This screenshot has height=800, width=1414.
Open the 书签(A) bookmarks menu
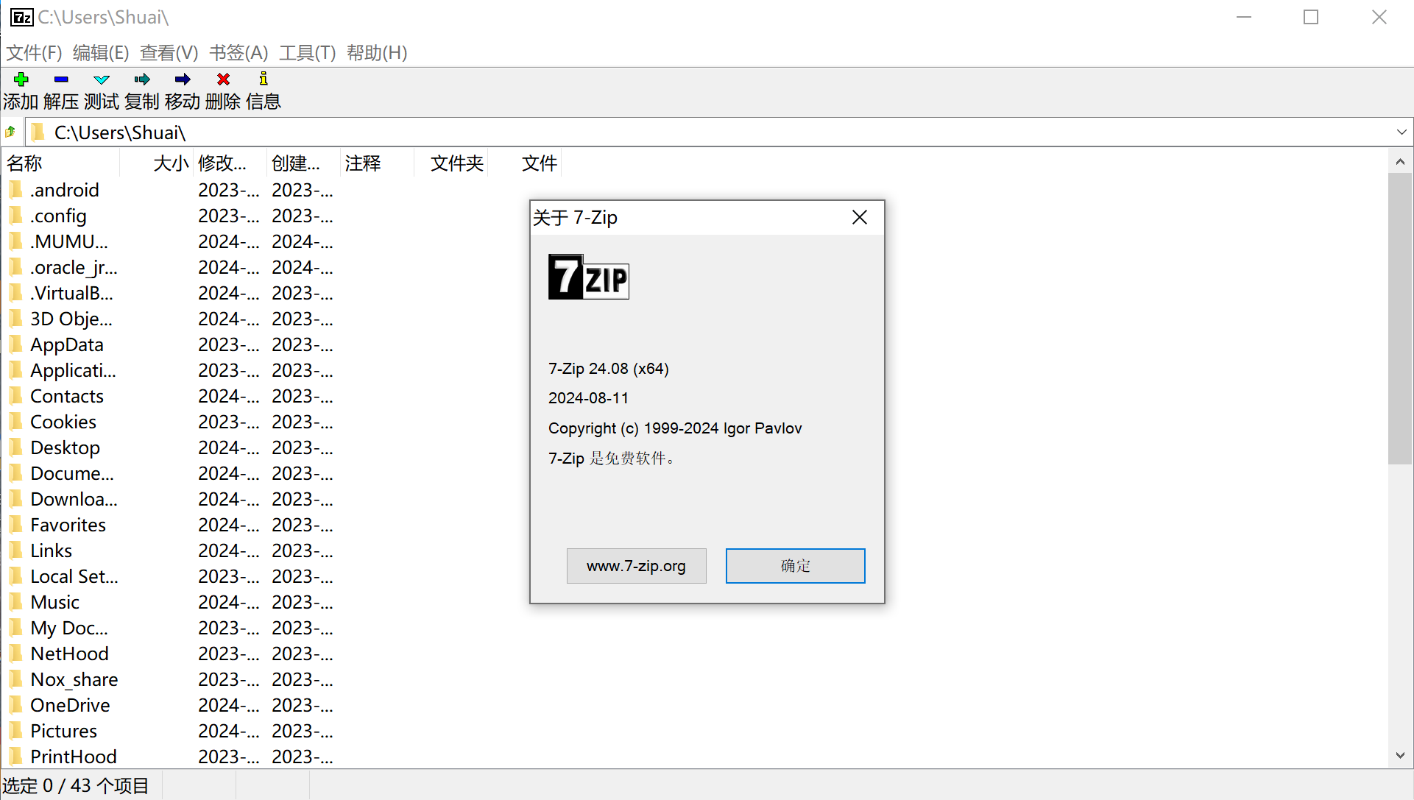click(238, 53)
